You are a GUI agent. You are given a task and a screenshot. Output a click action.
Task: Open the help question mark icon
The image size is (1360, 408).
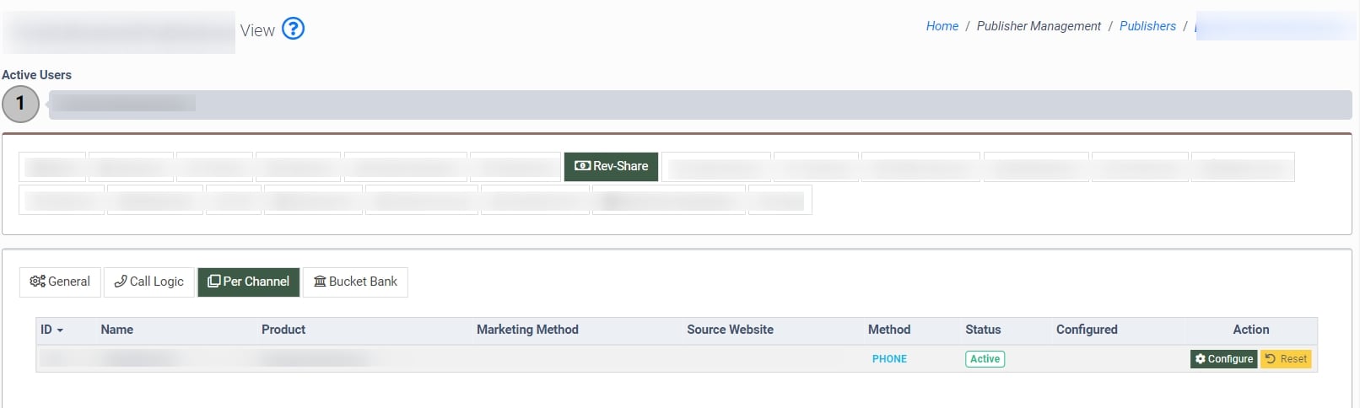[293, 29]
